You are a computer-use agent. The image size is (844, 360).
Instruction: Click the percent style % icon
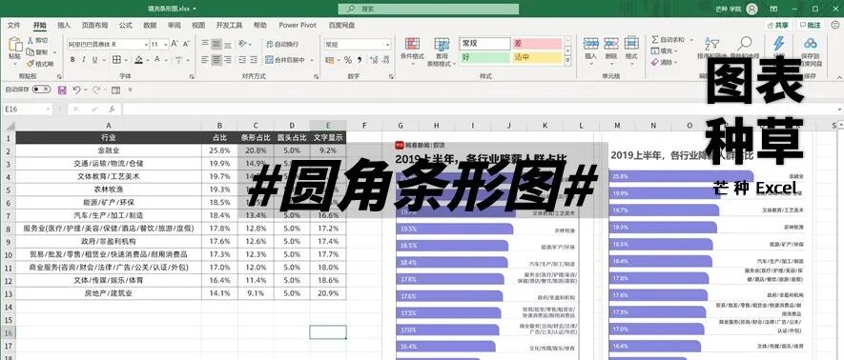click(348, 60)
